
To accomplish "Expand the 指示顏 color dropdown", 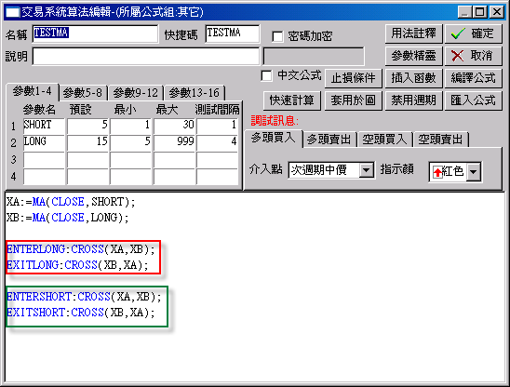I will [474, 171].
